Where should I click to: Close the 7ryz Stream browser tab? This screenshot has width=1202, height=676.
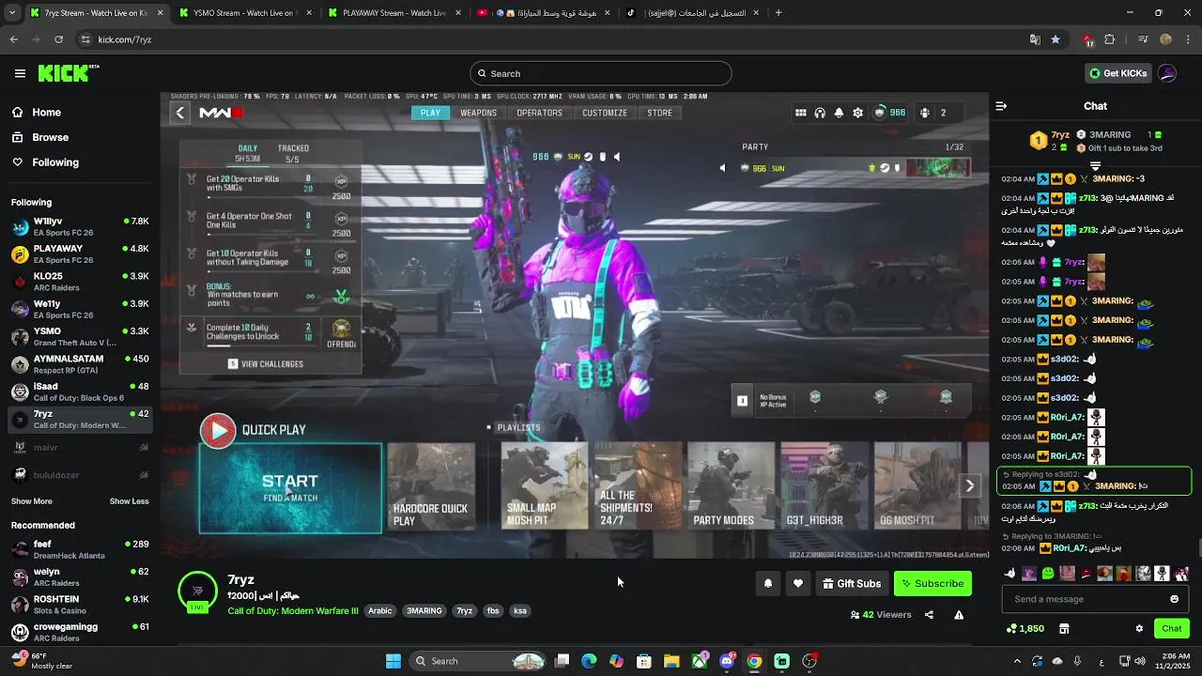coord(160,13)
